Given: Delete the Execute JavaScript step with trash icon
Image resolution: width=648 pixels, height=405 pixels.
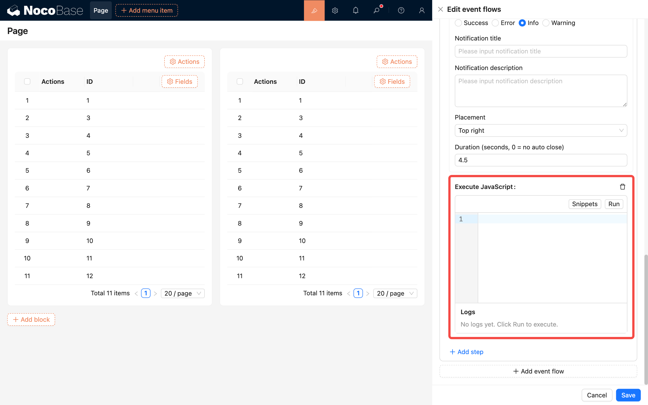Looking at the screenshot, I should pos(622,187).
